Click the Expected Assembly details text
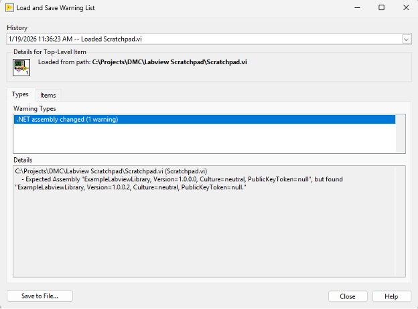 (x=179, y=183)
